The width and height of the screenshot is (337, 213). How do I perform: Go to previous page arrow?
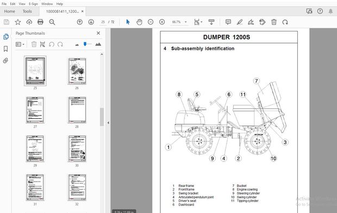80,22
